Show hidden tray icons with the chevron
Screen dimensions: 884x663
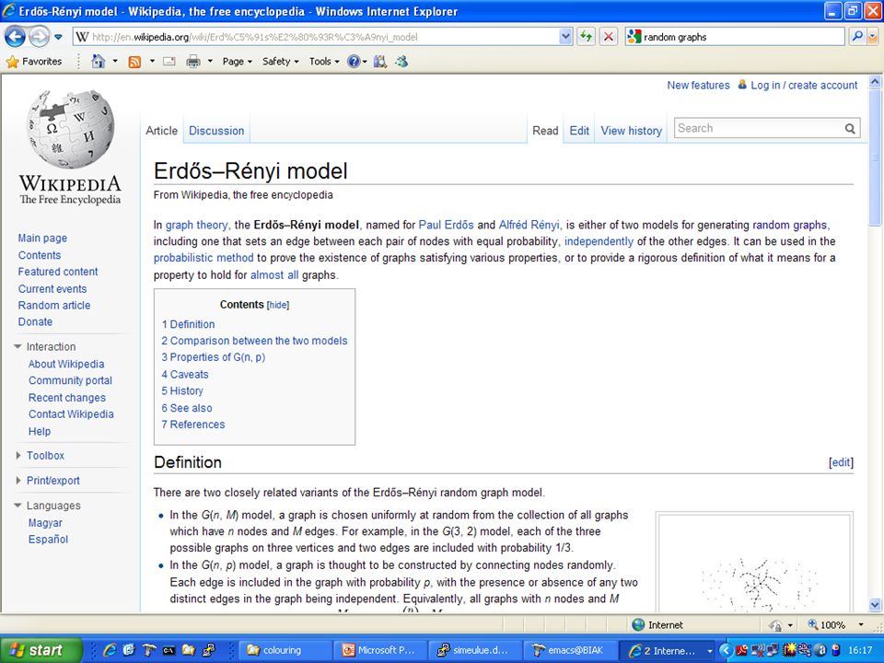(x=725, y=650)
